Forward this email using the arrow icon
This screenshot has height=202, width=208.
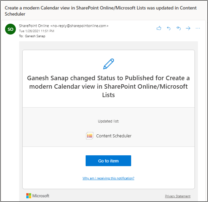coord(188,28)
